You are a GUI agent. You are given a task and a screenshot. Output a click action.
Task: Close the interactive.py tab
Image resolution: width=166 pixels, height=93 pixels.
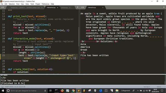[103, 7]
